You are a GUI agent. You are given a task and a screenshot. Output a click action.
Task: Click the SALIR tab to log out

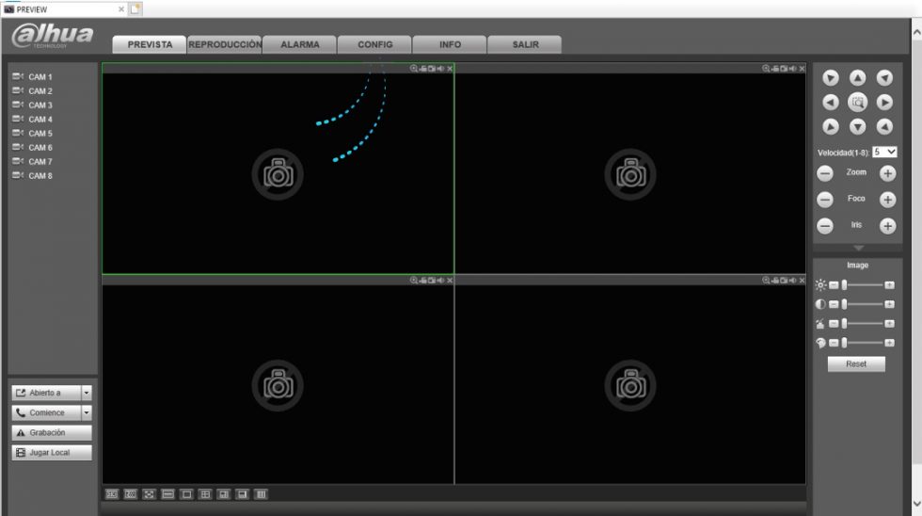(x=525, y=44)
